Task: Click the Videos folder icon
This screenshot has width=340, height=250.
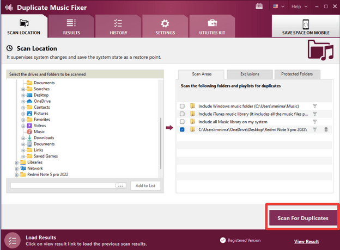Action: (x=29, y=126)
